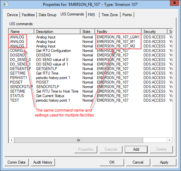Select the SENDCFGTLP command name

[x=21, y=87]
